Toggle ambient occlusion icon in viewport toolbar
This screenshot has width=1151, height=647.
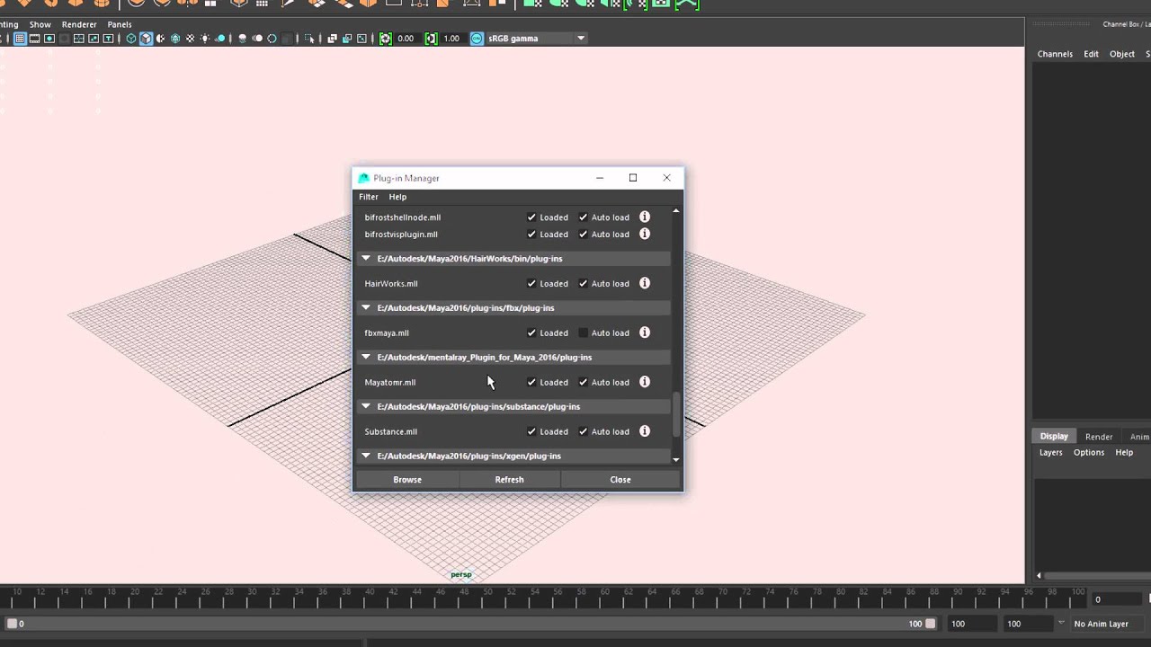pos(242,39)
